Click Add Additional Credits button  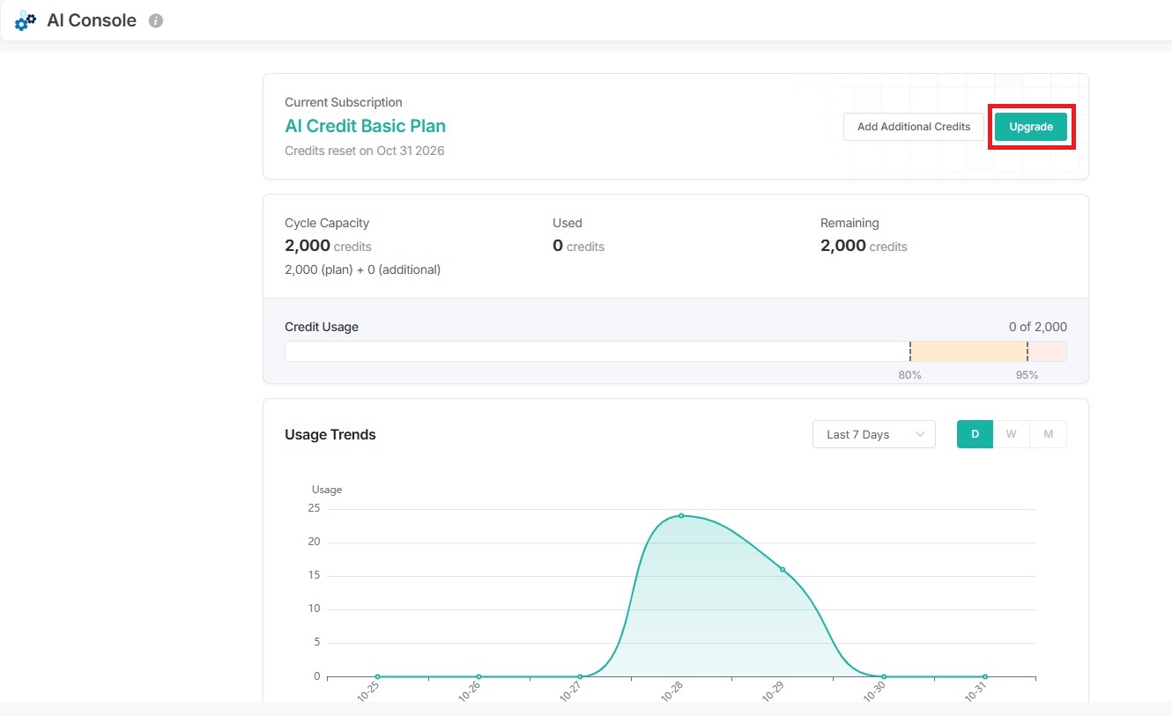tap(913, 127)
